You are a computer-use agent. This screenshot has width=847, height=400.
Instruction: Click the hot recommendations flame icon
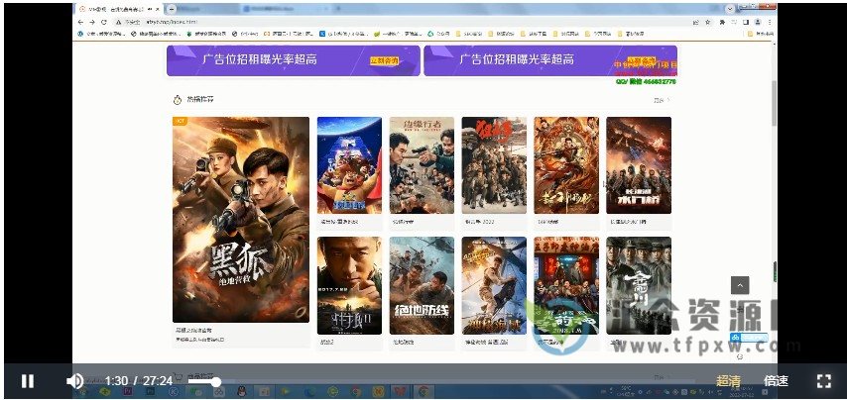click(178, 99)
